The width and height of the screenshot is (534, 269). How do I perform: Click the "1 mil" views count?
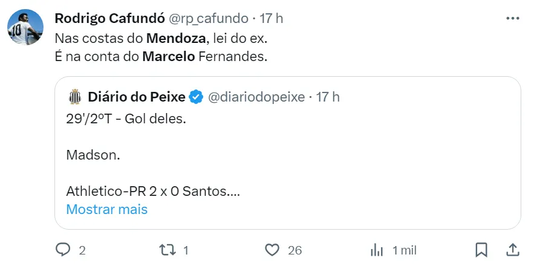click(x=404, y=250)
